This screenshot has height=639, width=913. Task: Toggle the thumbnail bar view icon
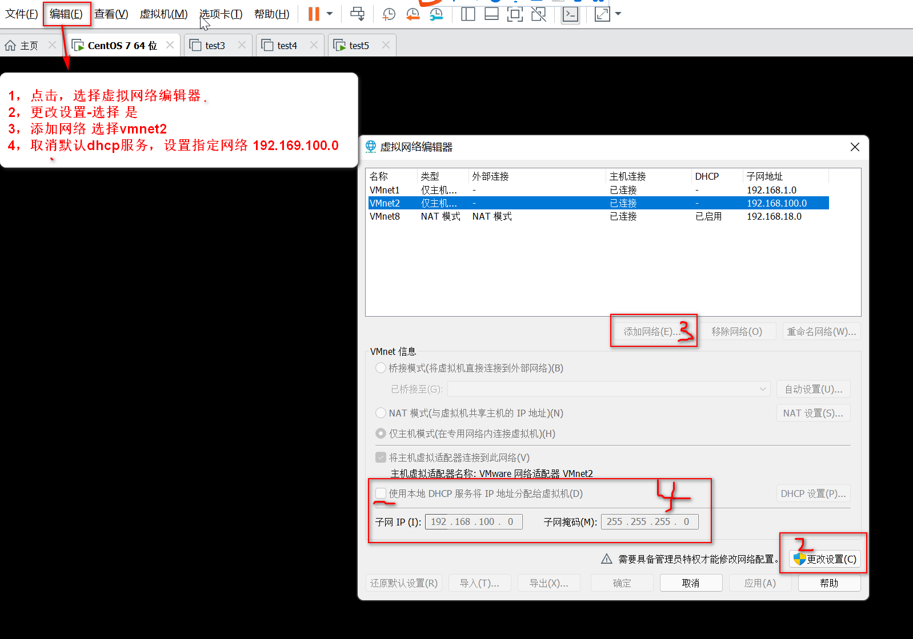coord(491,14)
